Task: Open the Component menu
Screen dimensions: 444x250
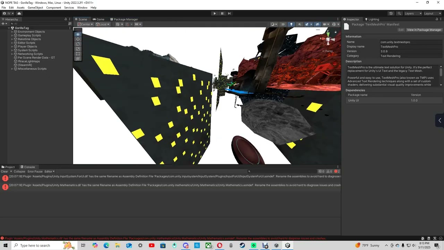Action: [54, 8]
